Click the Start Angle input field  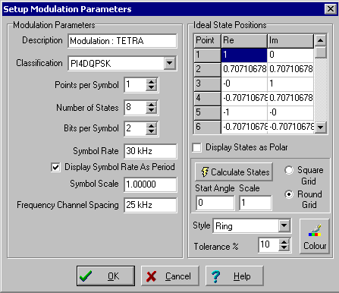(x=215, y=203)
